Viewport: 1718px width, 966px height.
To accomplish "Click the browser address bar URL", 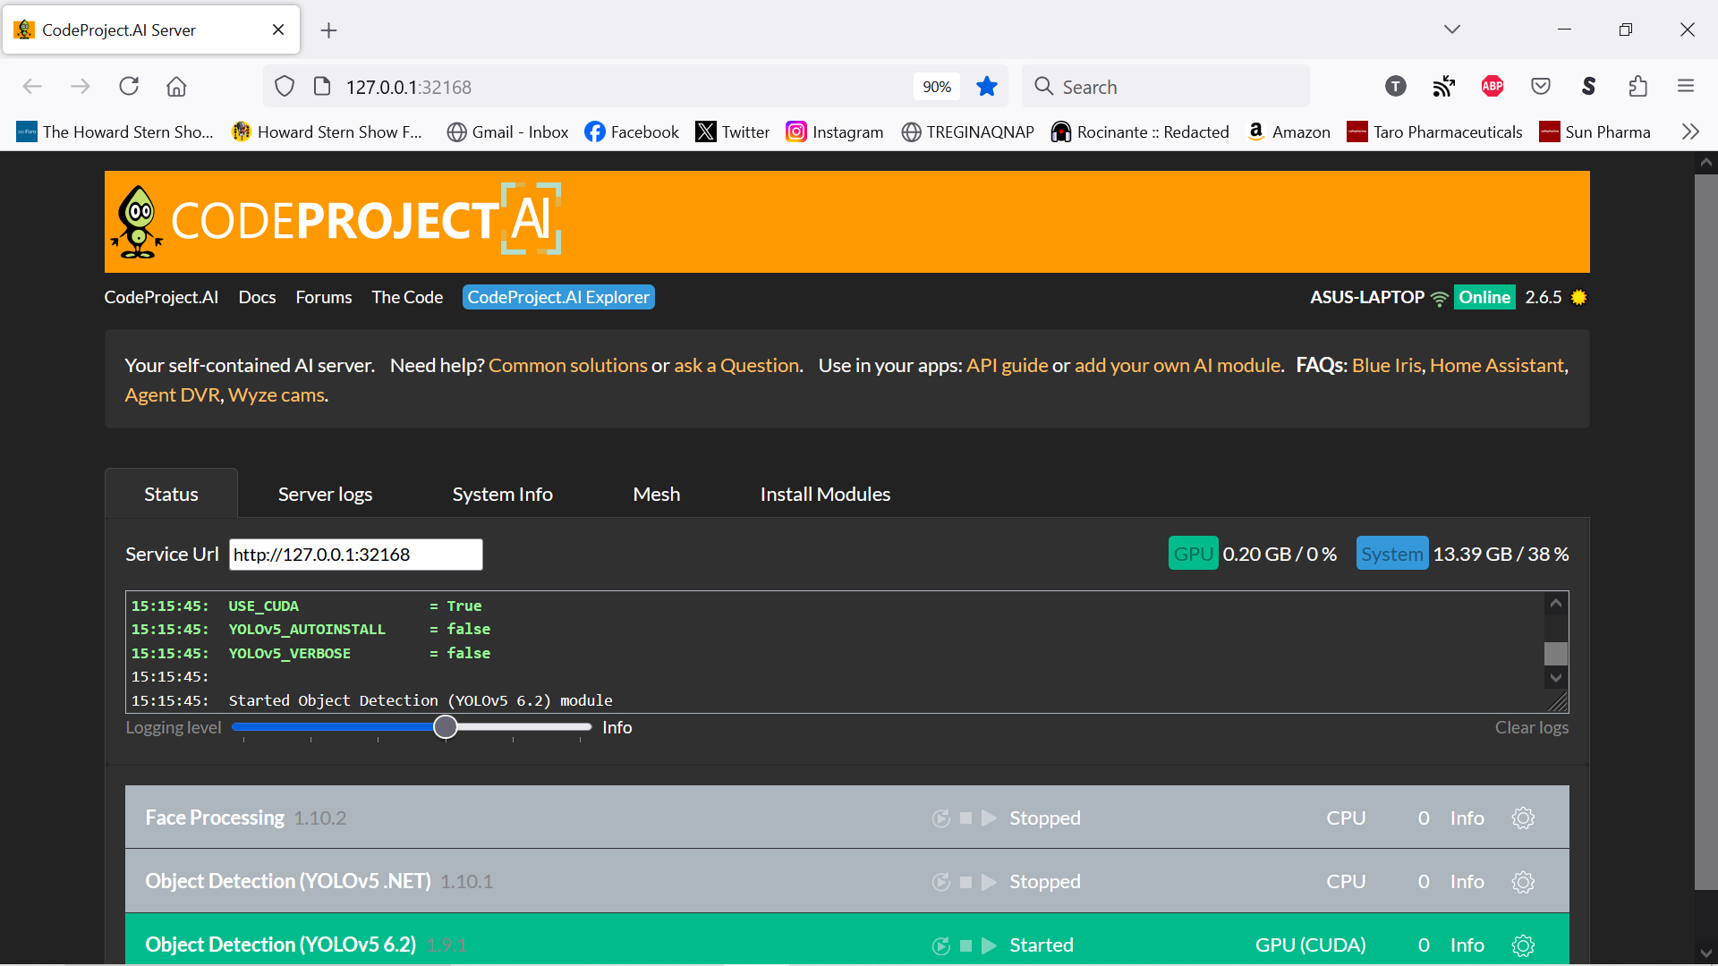I will [408, 87].
